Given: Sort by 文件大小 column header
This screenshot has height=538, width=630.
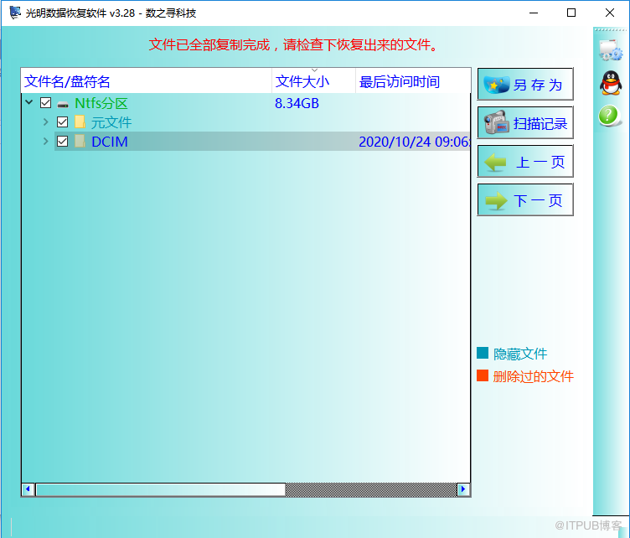Looking at the screenshot, I should (314, 81).
